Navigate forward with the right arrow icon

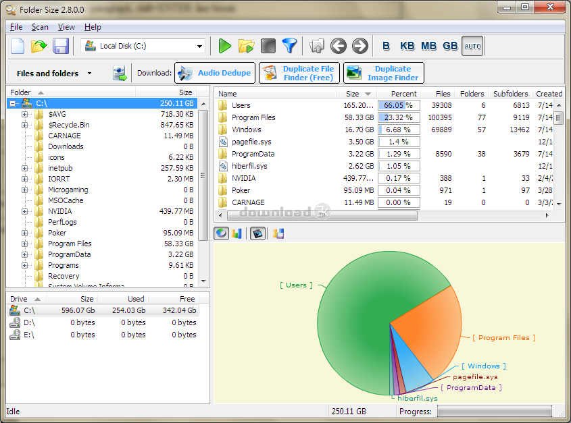(360, 46)
